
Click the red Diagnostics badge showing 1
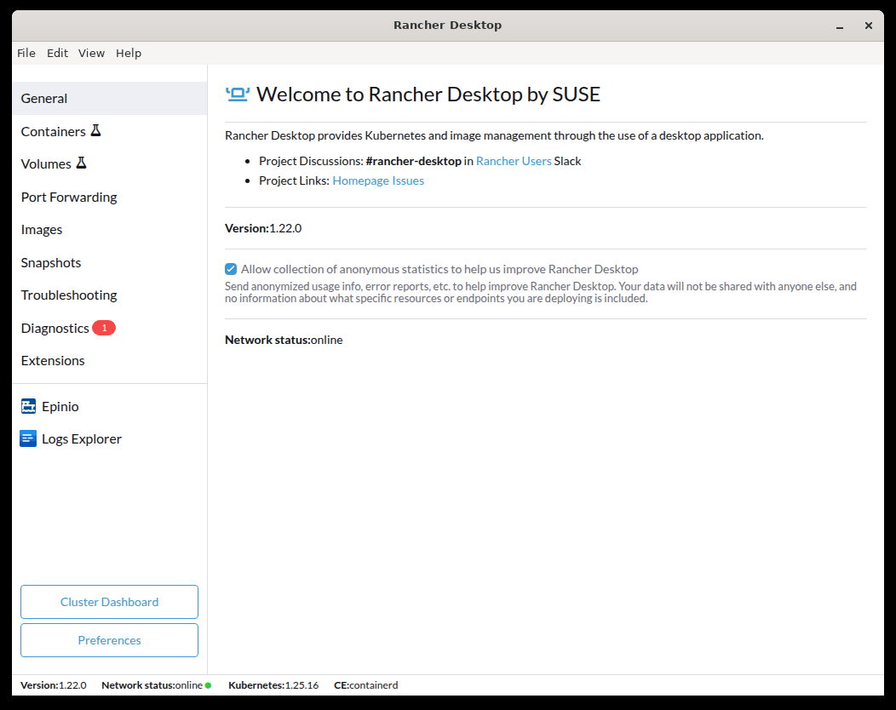point(104,328)
